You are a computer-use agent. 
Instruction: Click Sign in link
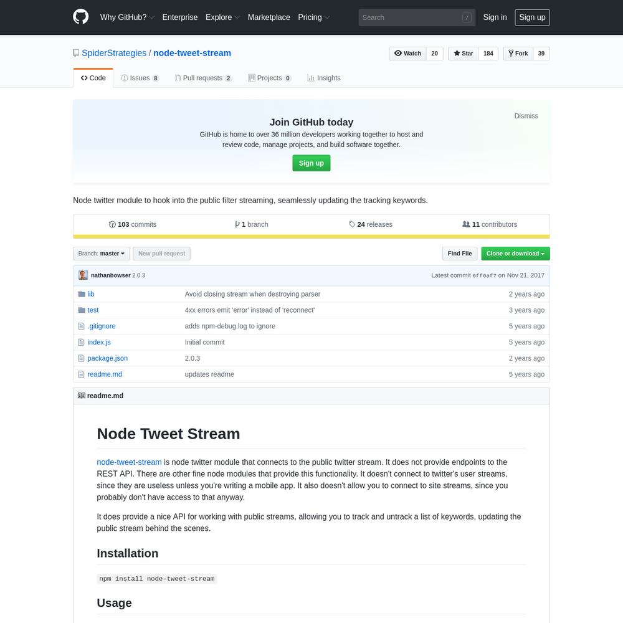point(495,17)
